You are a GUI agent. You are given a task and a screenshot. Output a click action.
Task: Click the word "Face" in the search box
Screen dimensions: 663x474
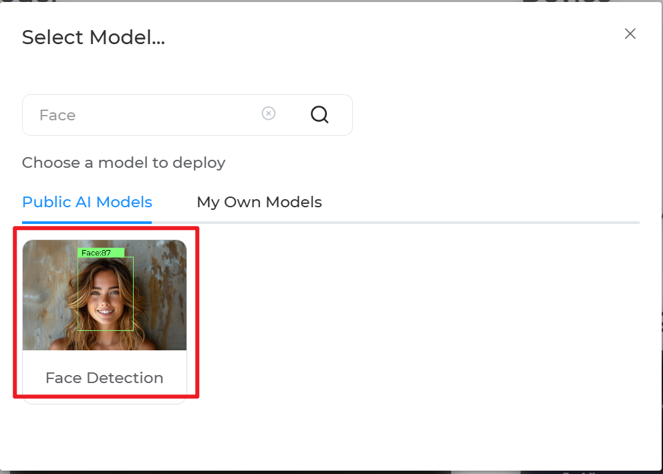[57, 115]
